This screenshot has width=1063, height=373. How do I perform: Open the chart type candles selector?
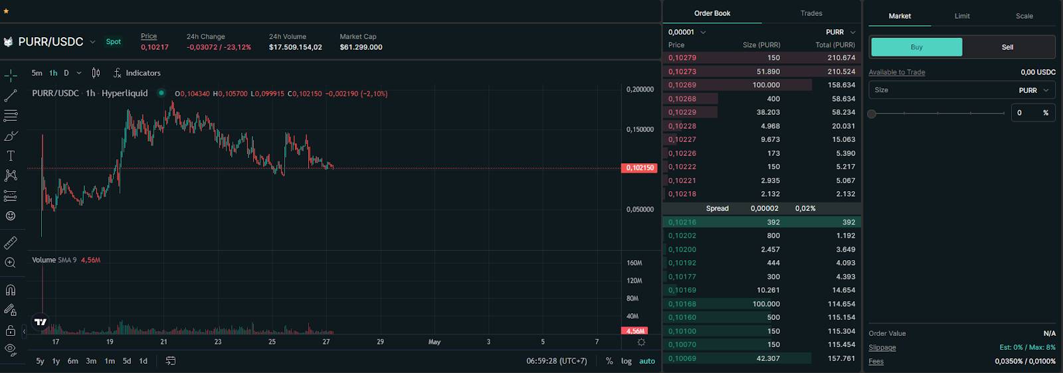point(96,73)
